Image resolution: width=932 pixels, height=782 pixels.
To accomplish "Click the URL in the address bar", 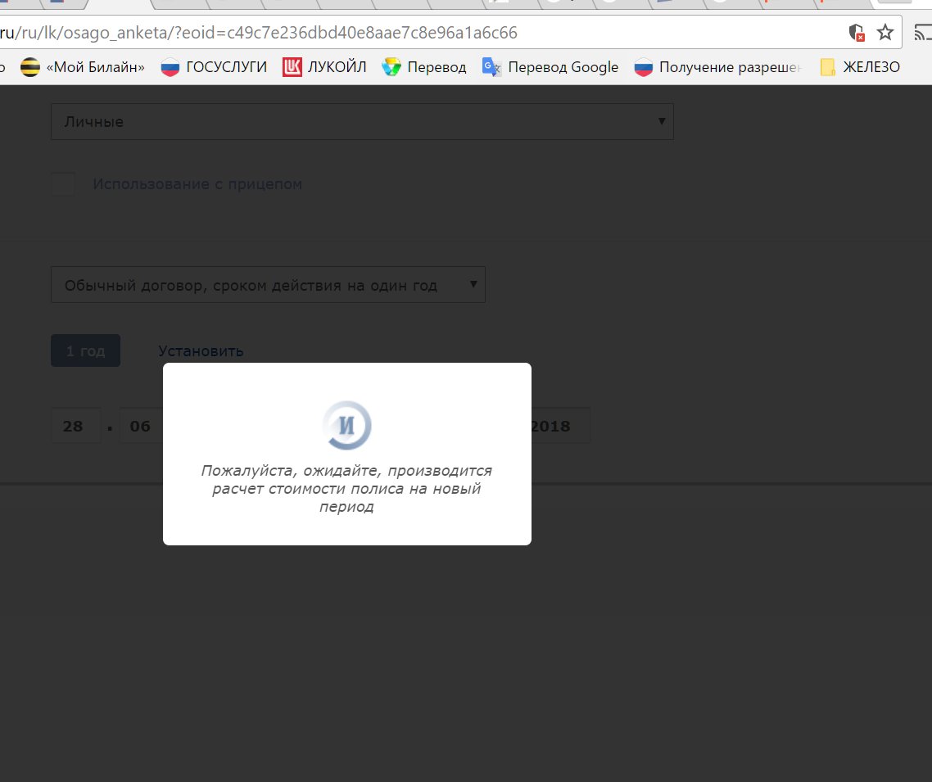I will click(262, 33).
